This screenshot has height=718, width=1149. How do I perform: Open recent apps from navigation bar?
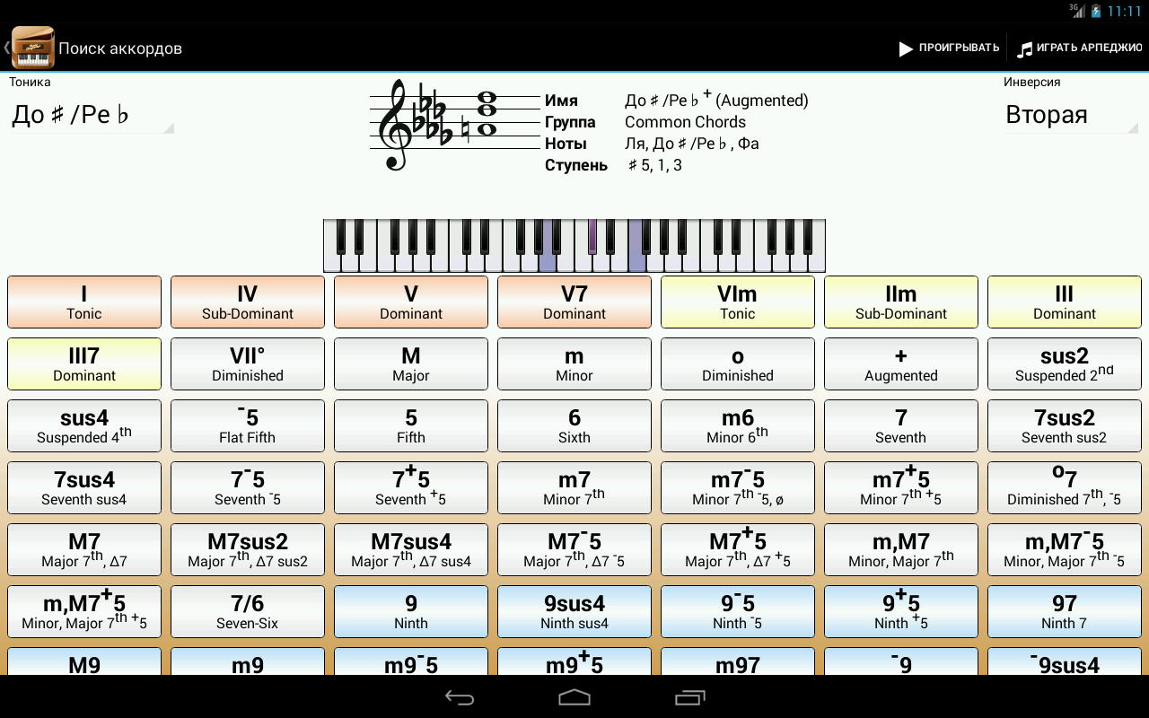click(689, 697)
